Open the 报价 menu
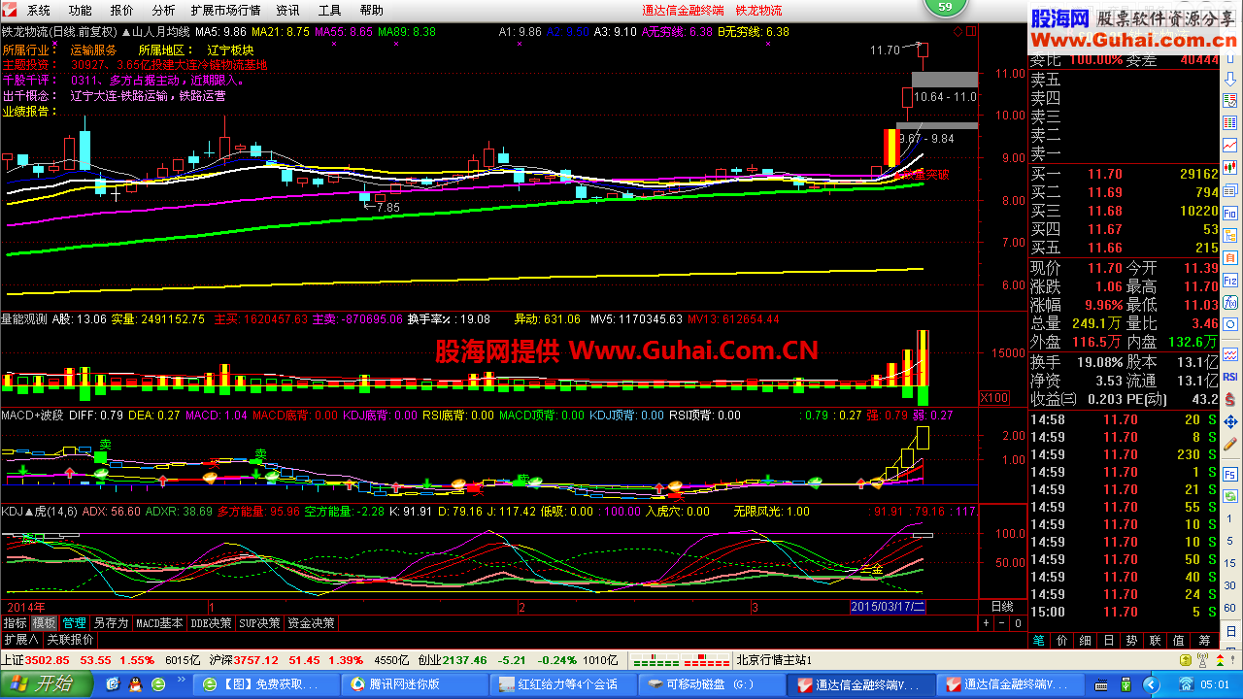 point(122,10)
